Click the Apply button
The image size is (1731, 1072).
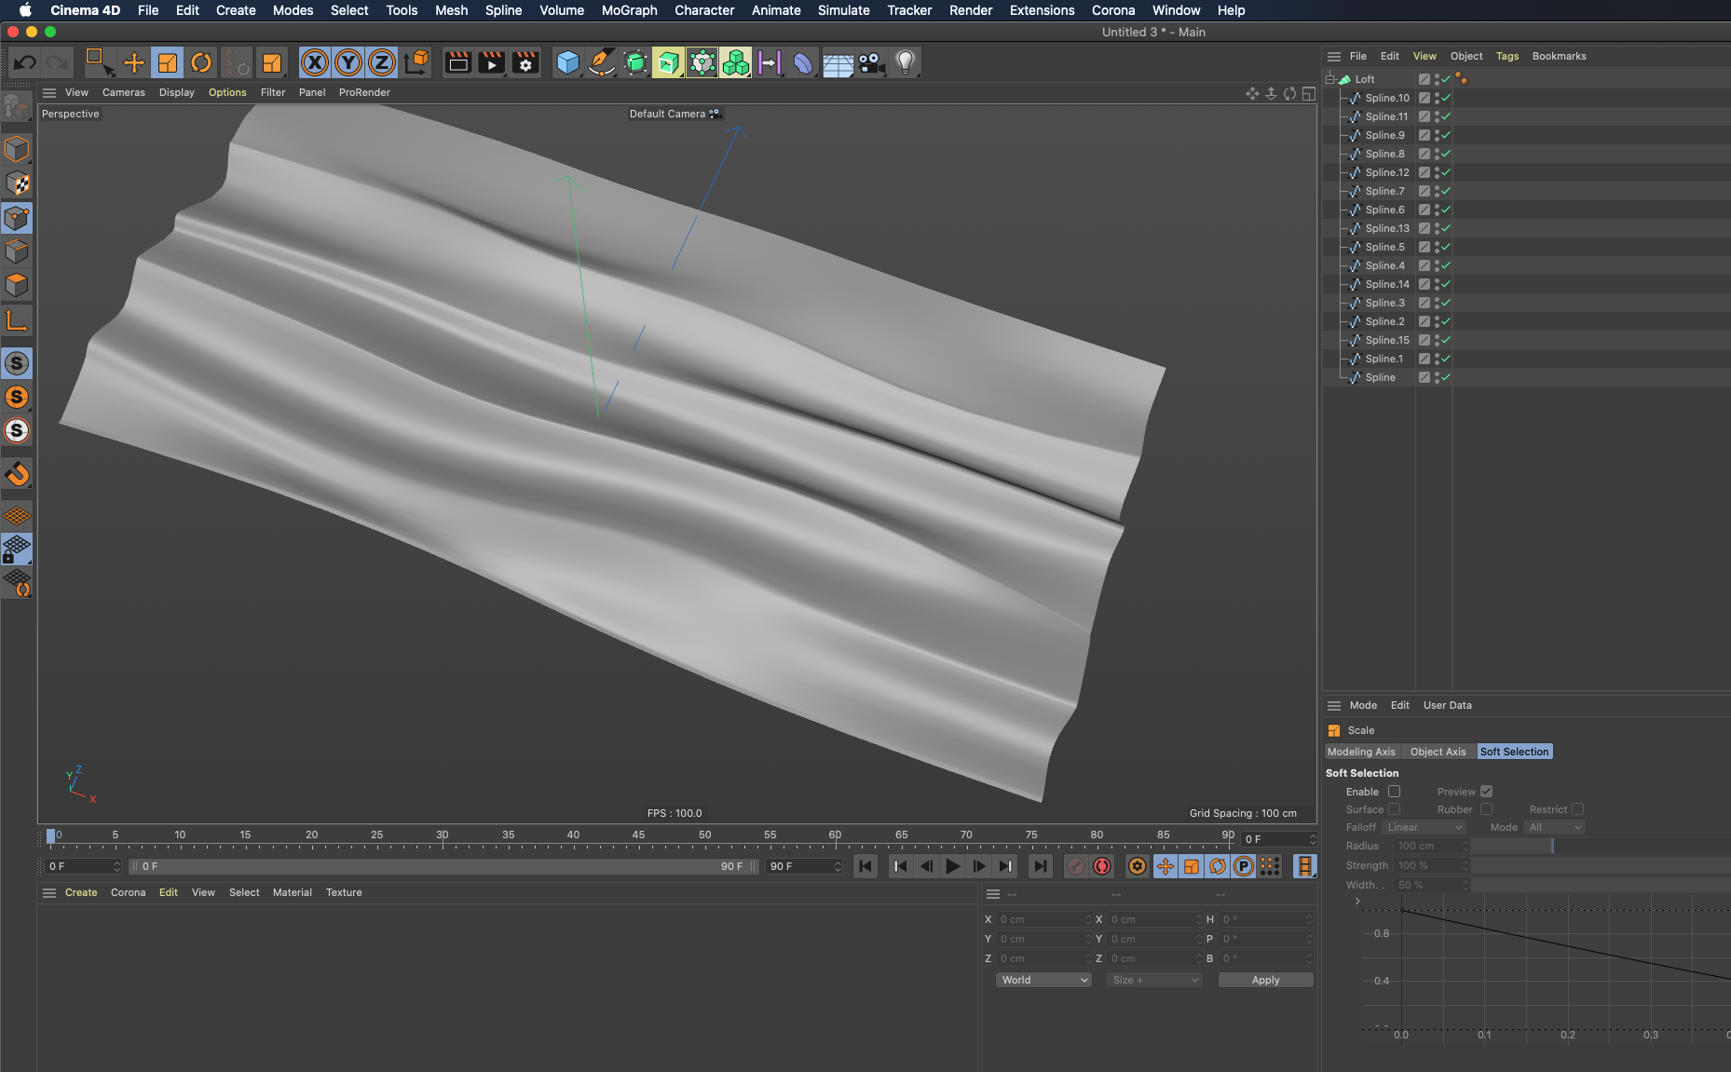(1266, 980)
